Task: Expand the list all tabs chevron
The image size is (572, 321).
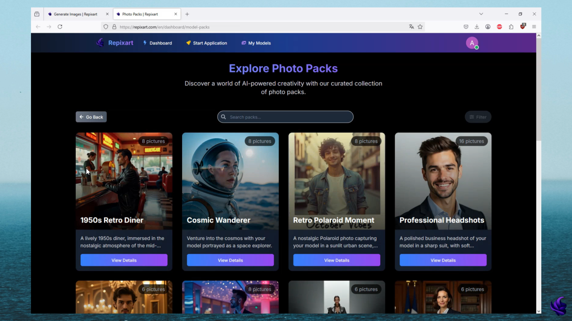Action: pyautogui.click(x=481, y=14)
